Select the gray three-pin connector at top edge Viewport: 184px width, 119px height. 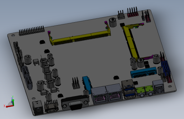[121, 15]
